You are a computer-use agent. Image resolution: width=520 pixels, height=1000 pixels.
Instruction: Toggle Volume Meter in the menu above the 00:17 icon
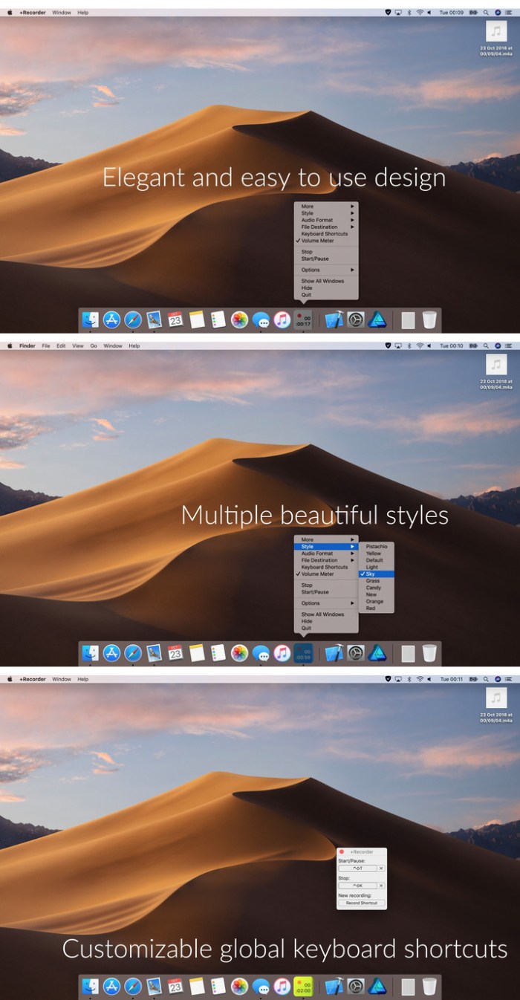(317, 241)
